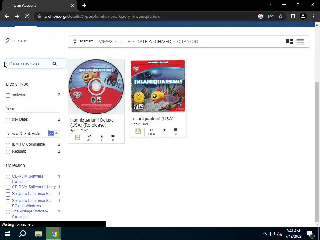Viewport: 320px width, 240px height.
Task: Open the Windows Start menu
Action: [7, 234]
